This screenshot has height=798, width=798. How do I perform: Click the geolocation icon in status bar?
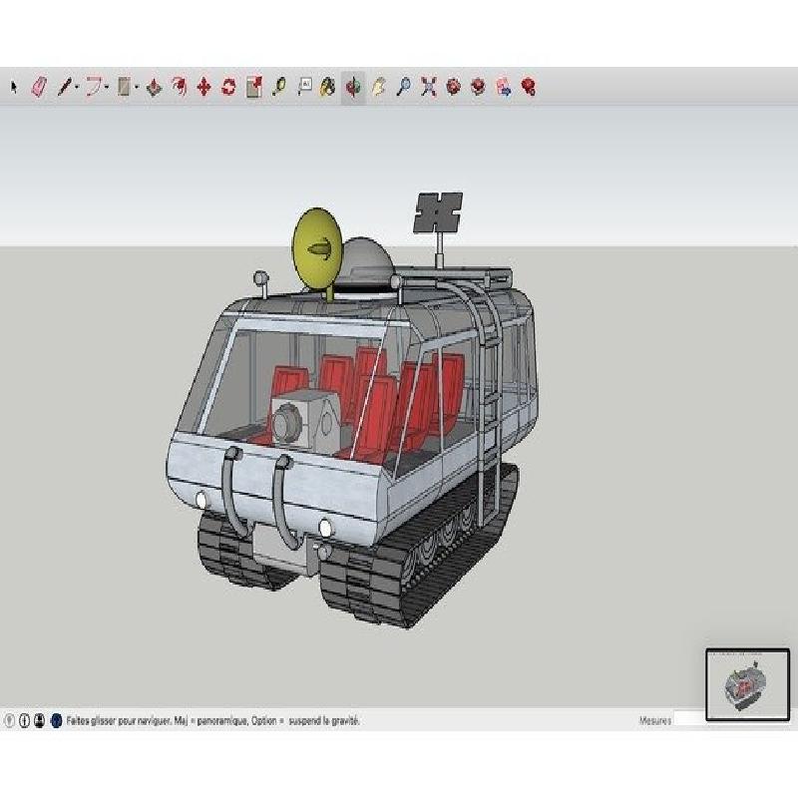[9, 720]
